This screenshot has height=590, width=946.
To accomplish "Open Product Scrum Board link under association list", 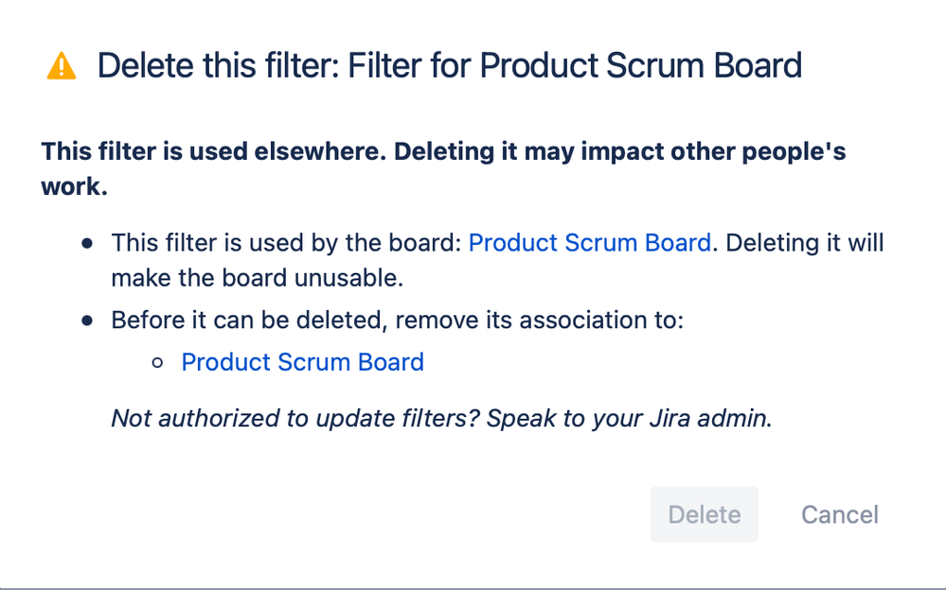I will tap(303, 362).
